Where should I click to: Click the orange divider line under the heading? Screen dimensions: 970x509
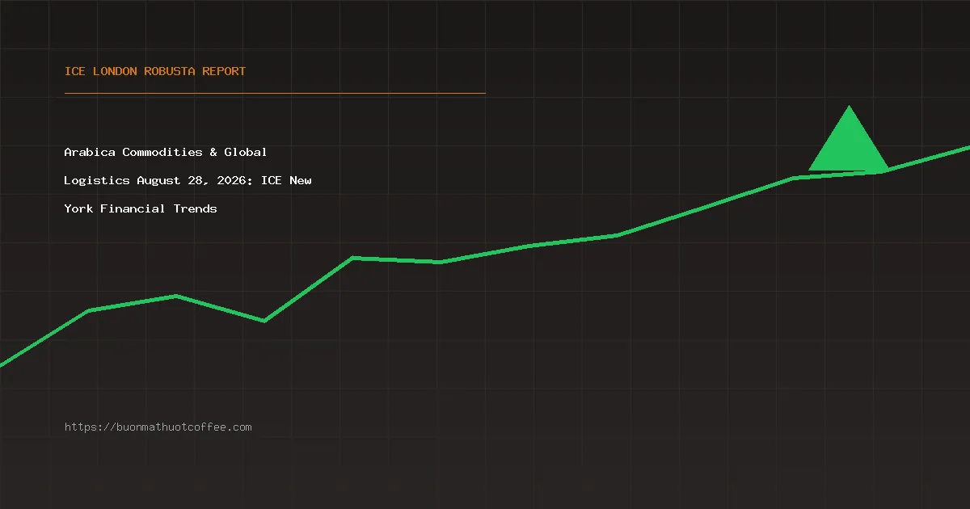click(x=275, y=93)
